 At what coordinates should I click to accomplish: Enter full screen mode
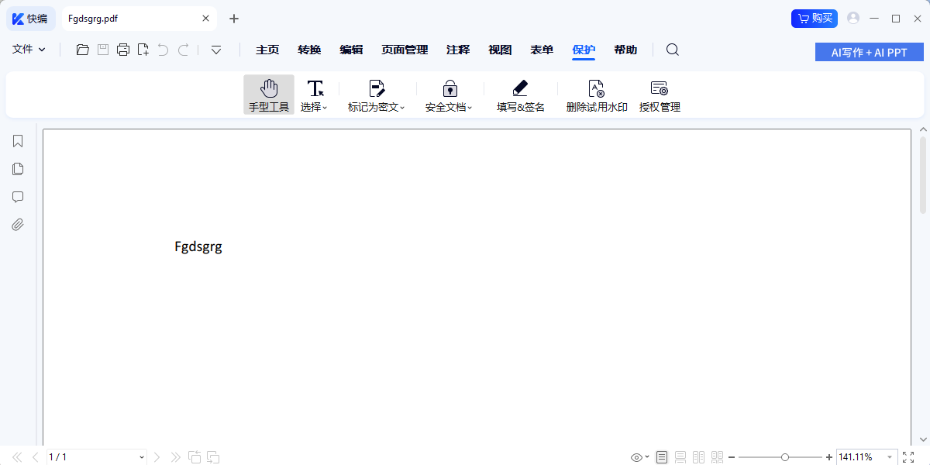tap(909, 457)
